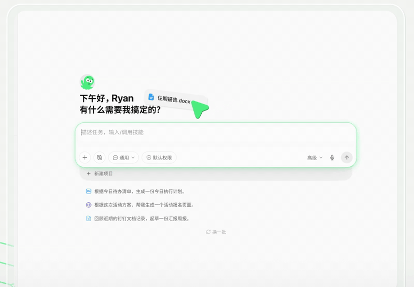Screen dimensions: 414x287
Task: Click the 默认权限 permission button
Action: (x=159, y=157)
